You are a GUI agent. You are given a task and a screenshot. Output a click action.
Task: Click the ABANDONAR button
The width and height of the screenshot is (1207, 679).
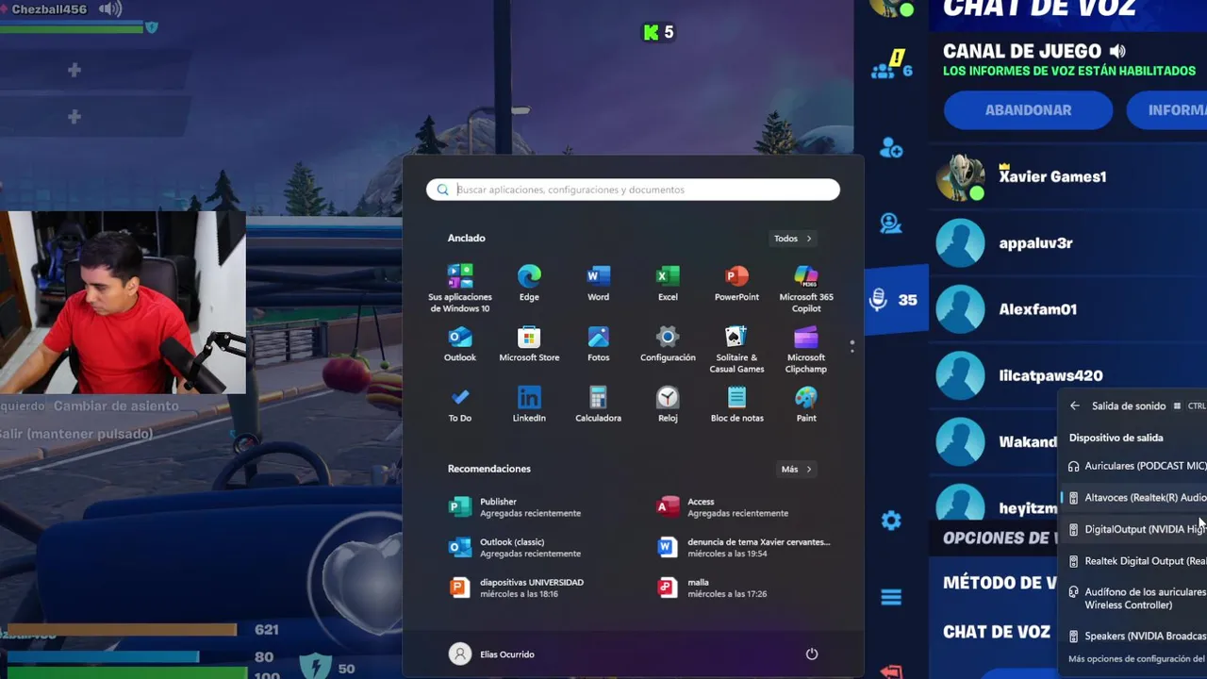pos(1029,110)
